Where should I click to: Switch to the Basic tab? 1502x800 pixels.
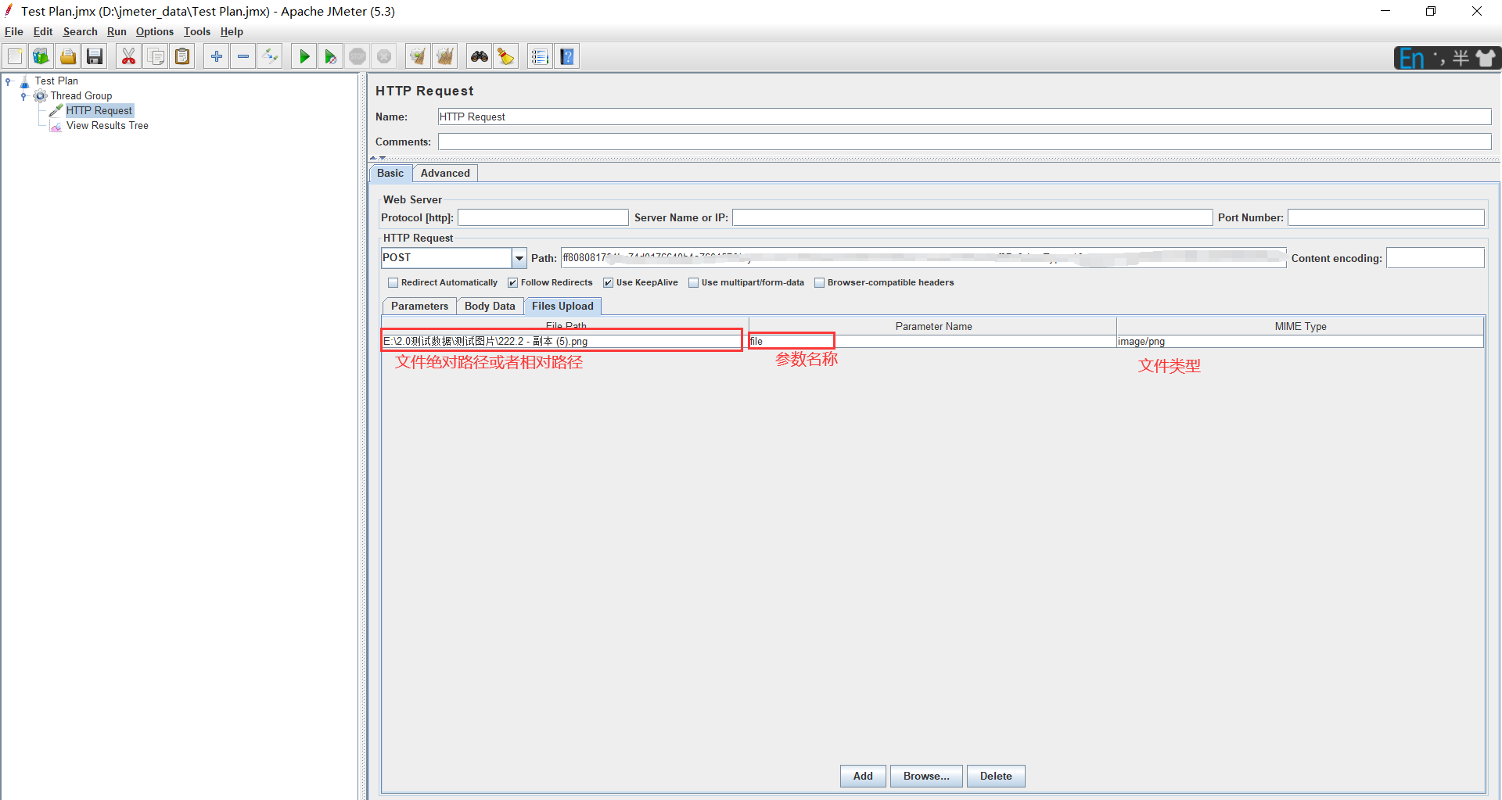pyautogui.click(x=390, y=174)
